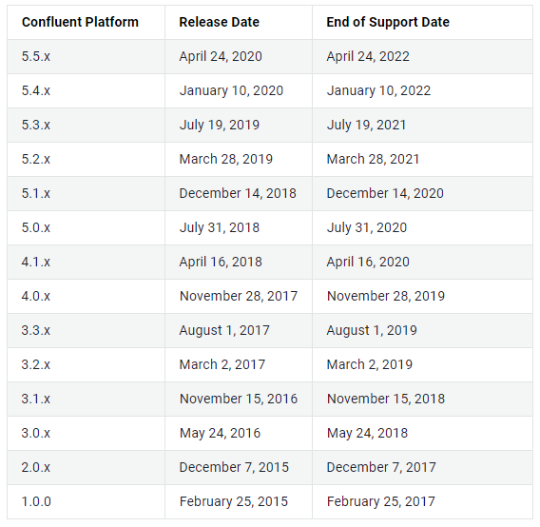
Task: Click the End of Support Date header
Action: click(388, 22)
